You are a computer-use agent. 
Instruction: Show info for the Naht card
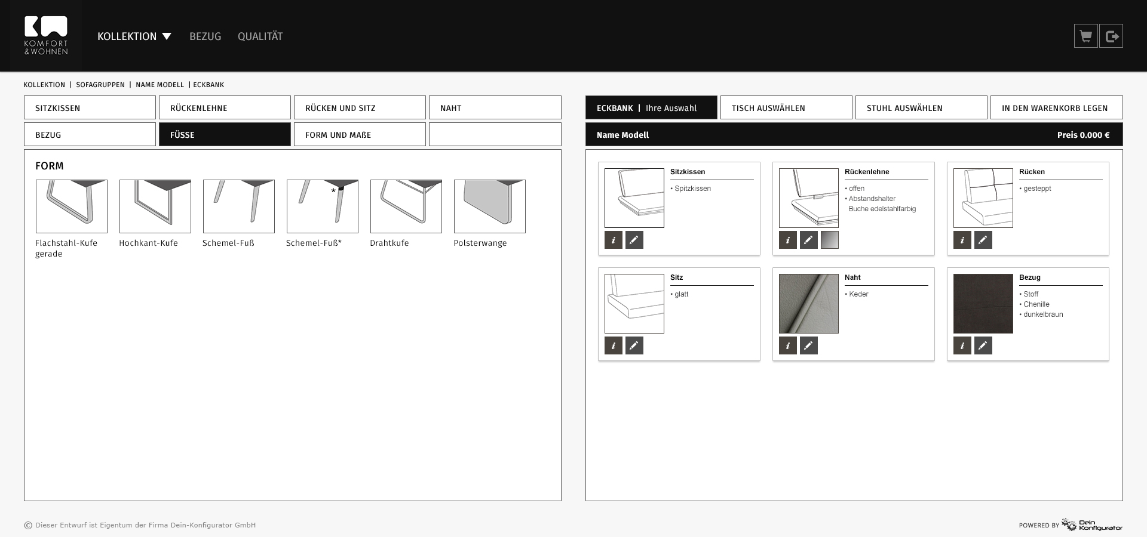[x=787, y=345]
